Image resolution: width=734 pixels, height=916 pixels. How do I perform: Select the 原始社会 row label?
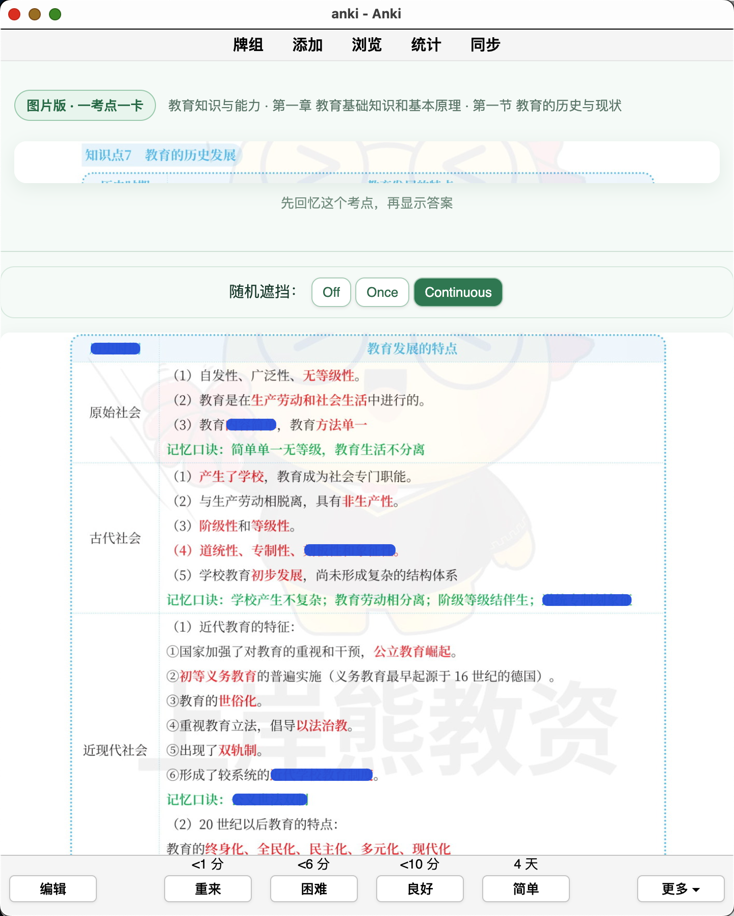[x=115, y=413]
